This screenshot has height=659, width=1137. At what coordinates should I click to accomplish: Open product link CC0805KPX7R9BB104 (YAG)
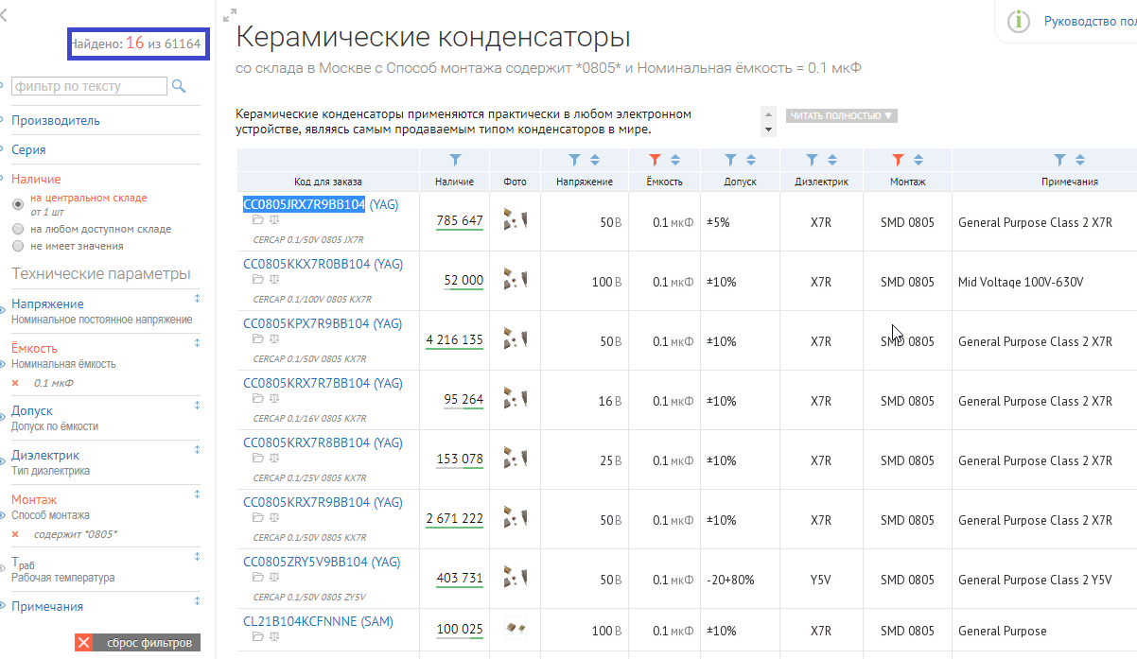coord(323,323)
